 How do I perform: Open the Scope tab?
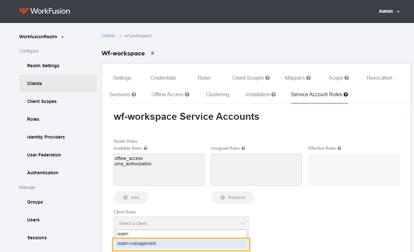click(336, 78)
